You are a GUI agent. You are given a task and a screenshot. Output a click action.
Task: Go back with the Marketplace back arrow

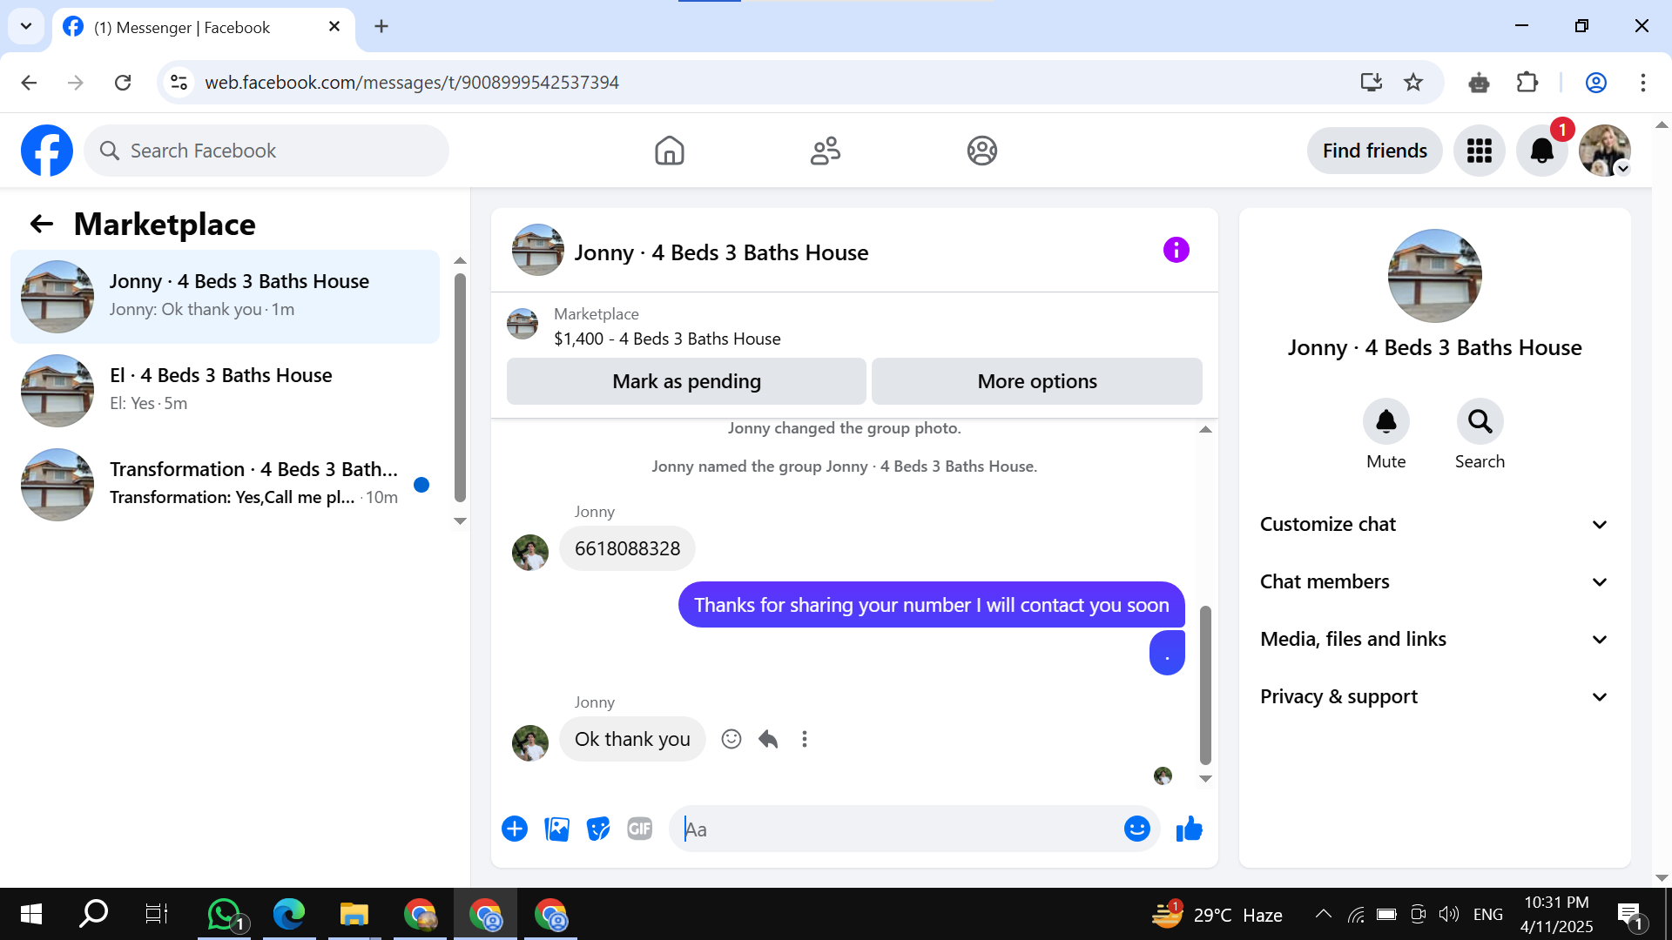click(x=41, y=225)
